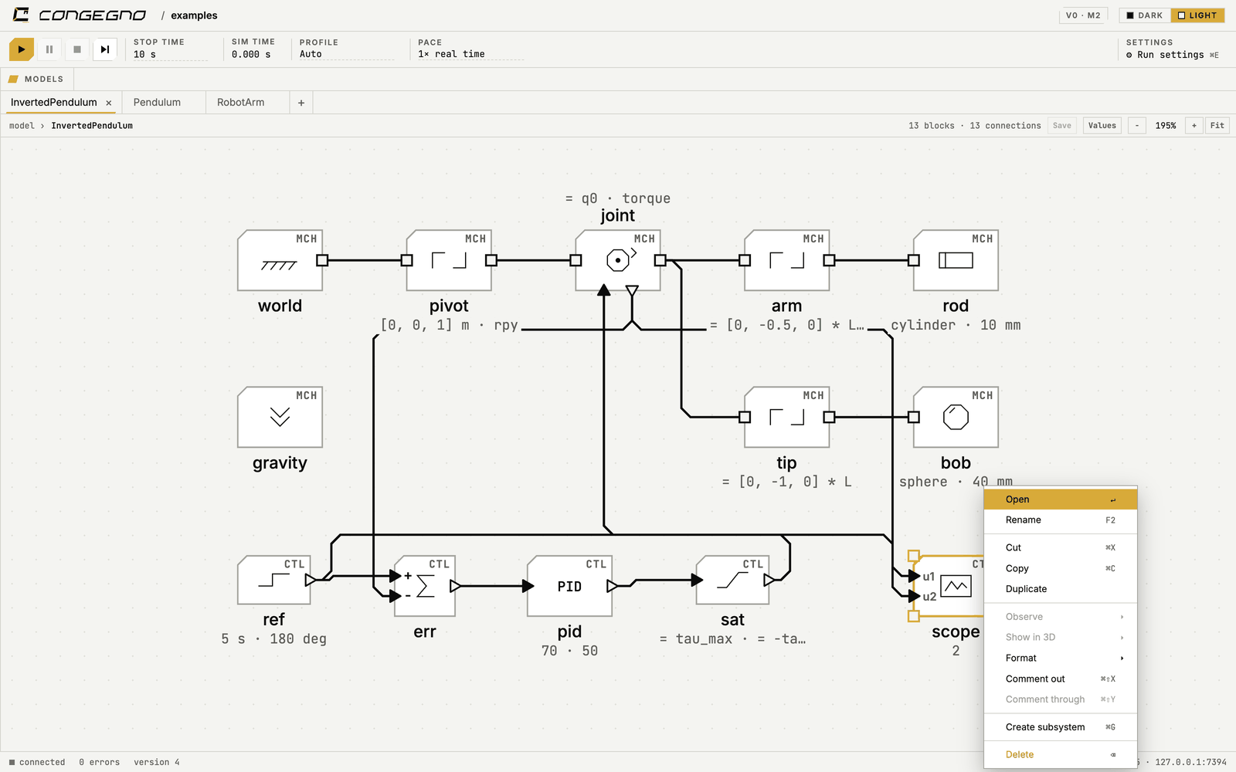The height and width of the screenshot is (772, 1236).
Task: Click the Fit button
Action: (1217, 126)
